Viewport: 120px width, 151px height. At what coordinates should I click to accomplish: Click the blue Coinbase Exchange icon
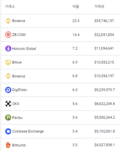[8, 131]
